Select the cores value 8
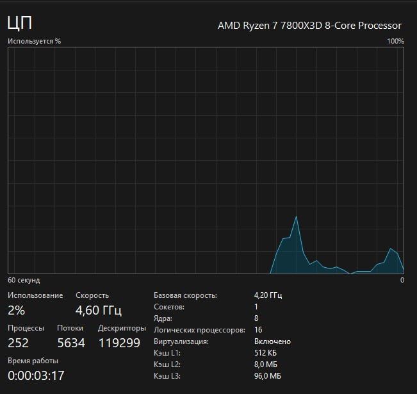 [256, 318]
